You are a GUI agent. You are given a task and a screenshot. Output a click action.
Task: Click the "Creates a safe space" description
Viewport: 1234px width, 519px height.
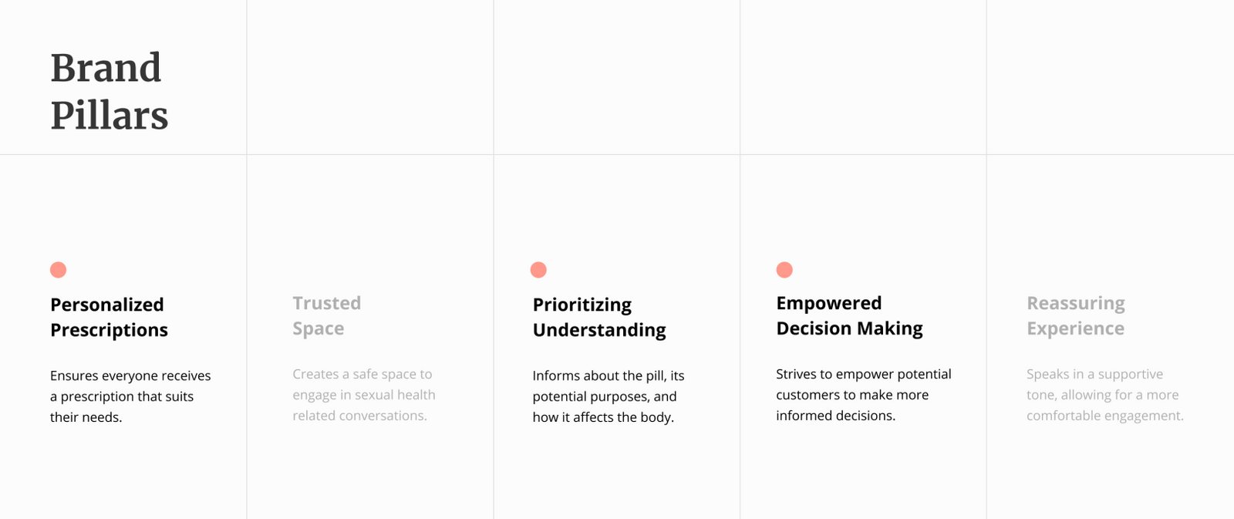point(363,395)
